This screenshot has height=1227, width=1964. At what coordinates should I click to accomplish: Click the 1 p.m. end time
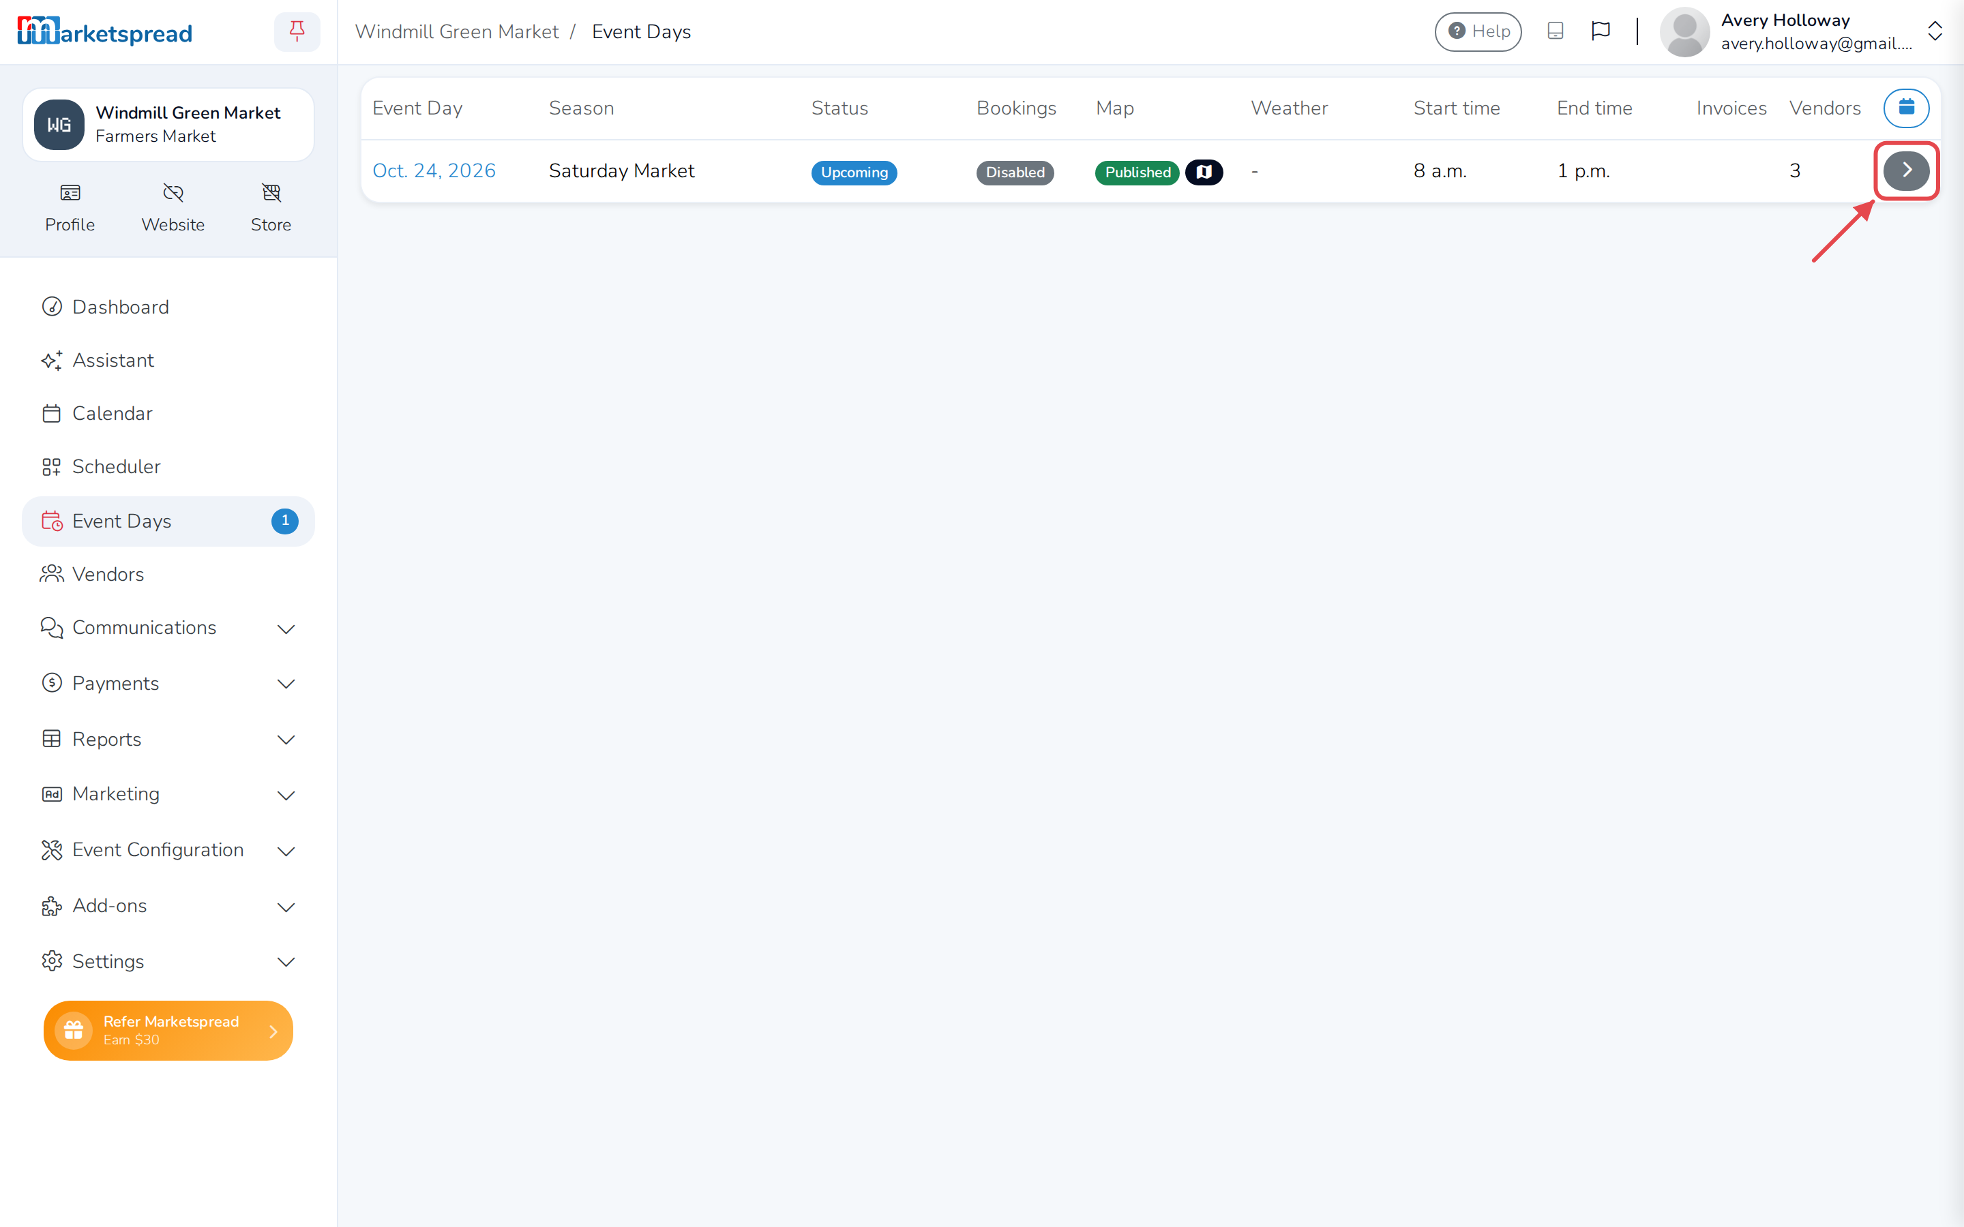click(1583, 170)
